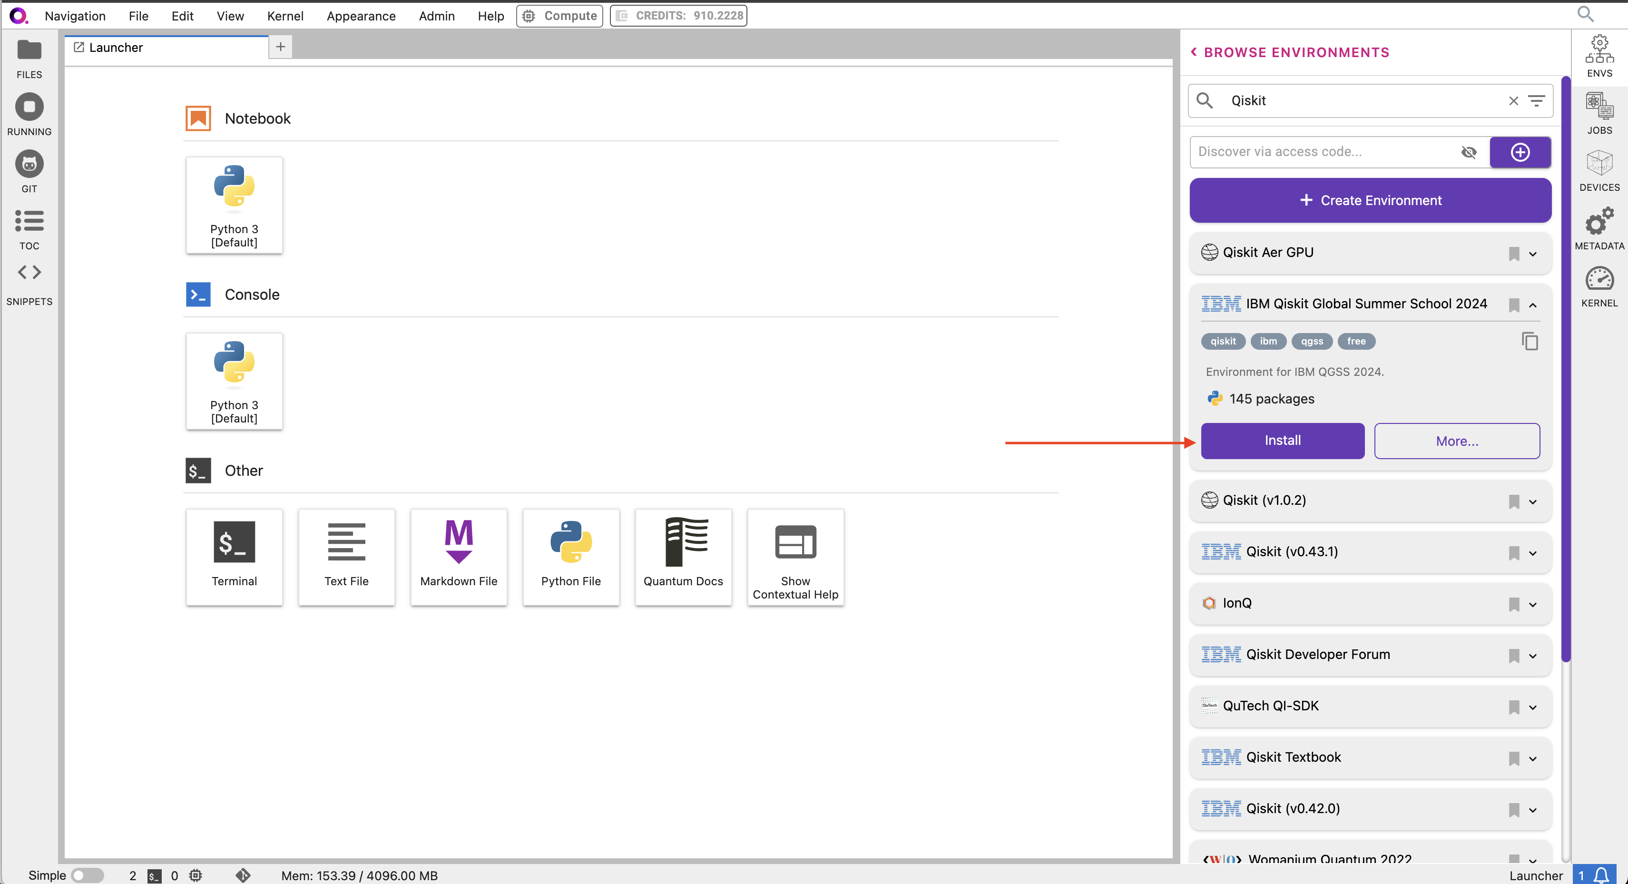Open the Devices sidebar icon

point(1599,164)
